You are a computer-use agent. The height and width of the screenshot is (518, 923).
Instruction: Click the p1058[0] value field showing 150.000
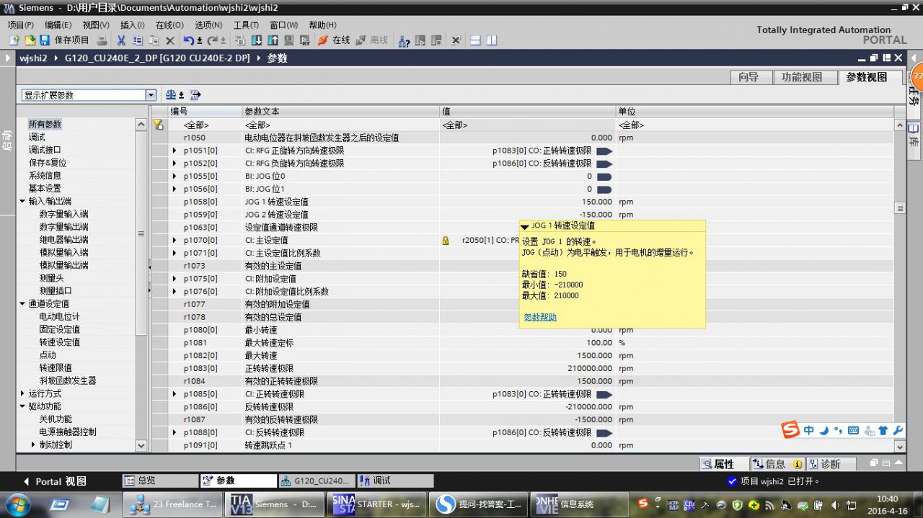pos(527,202)
